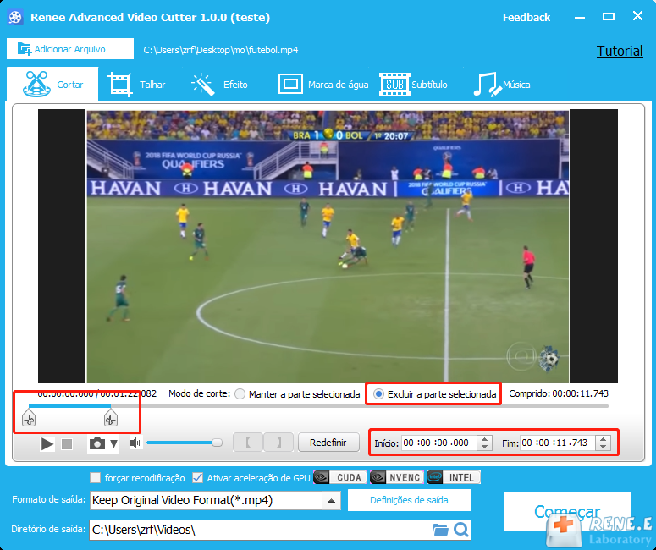Click Feedback in title bar
656x550 pixels.
click(526, 17)
